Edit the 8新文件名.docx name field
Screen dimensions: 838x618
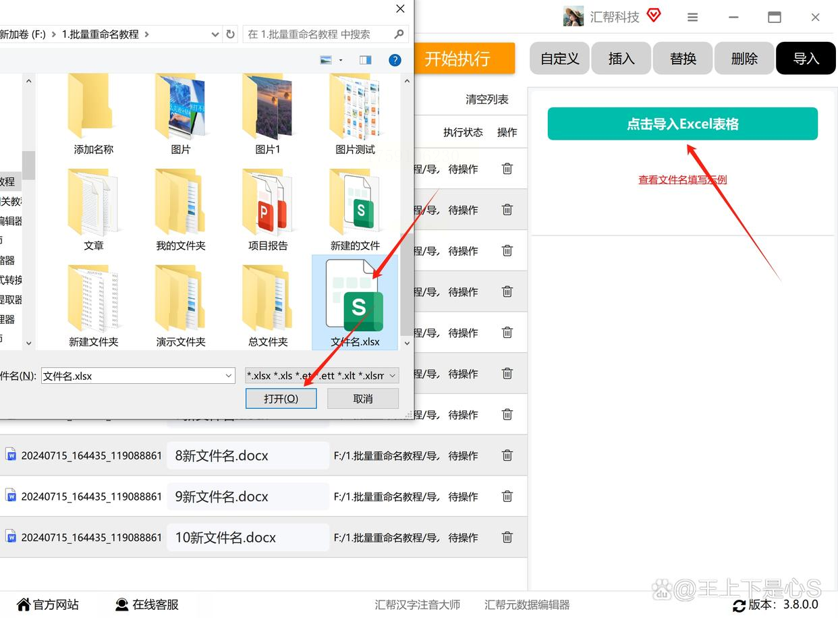click(x=248, y=455)
